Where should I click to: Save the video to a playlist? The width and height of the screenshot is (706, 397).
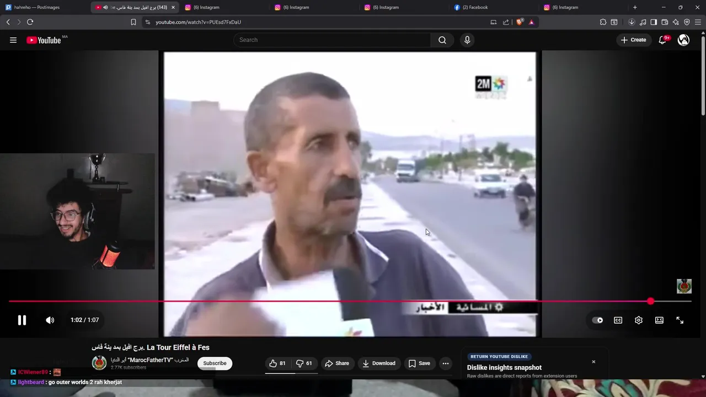(419, 363)
